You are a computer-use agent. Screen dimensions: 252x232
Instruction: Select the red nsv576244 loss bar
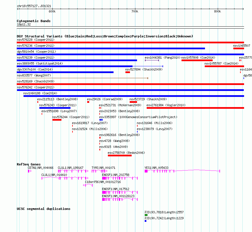click(x=57, y=120)
